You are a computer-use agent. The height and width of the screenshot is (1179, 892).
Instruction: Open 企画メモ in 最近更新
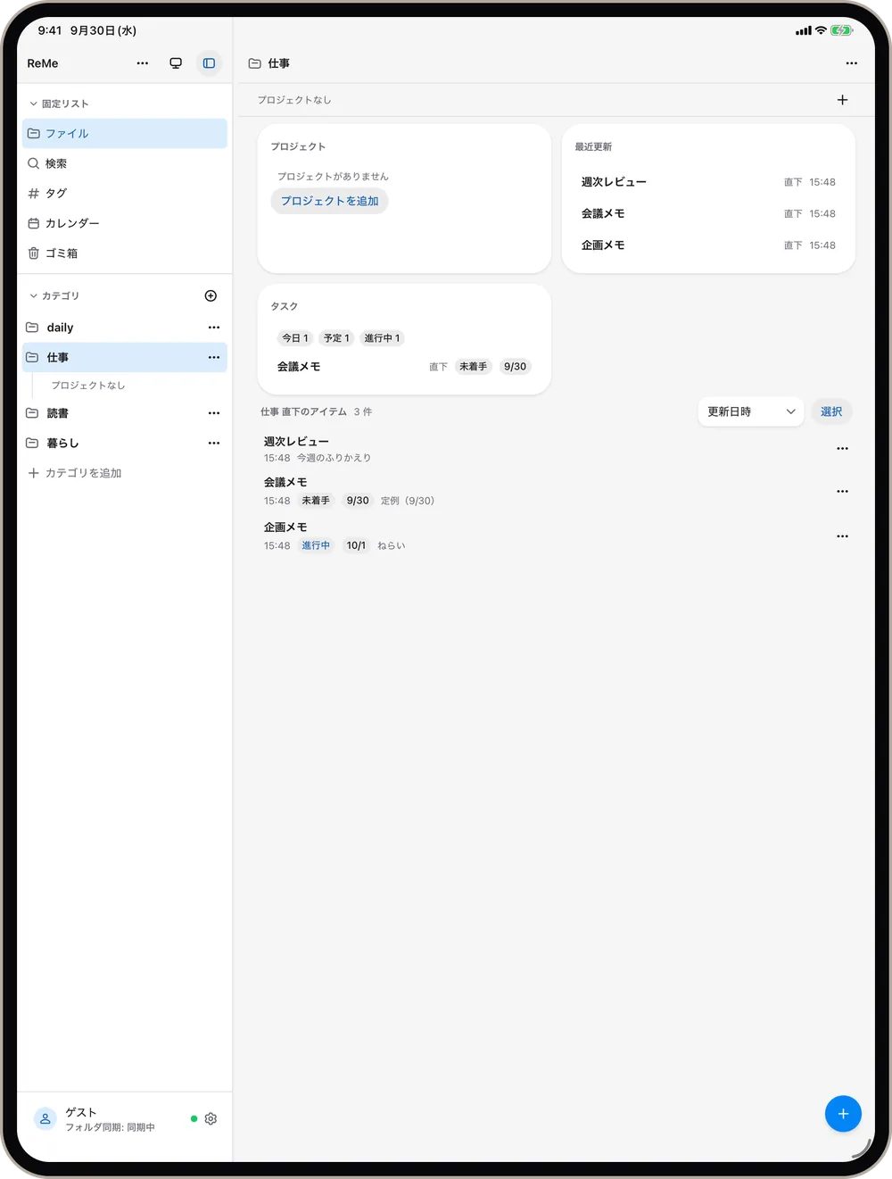click(708, 245)
